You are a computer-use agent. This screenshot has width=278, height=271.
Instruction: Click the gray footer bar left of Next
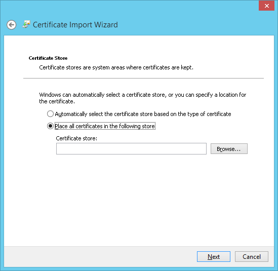pyautogui.click(x=99, y=256)
